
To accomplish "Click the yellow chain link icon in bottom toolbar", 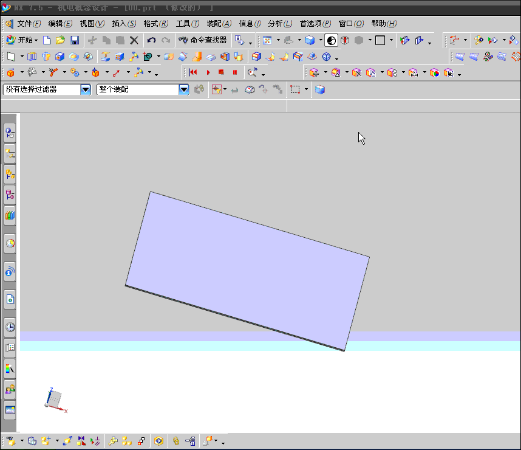I will [x=176, y=441].
